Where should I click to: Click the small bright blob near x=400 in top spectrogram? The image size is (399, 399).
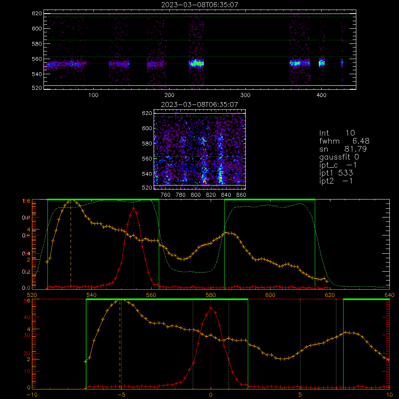pyautogui.click(x=322, y=63)
